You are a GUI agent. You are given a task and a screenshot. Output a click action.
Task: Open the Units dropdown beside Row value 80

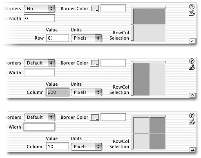[87, 38]
